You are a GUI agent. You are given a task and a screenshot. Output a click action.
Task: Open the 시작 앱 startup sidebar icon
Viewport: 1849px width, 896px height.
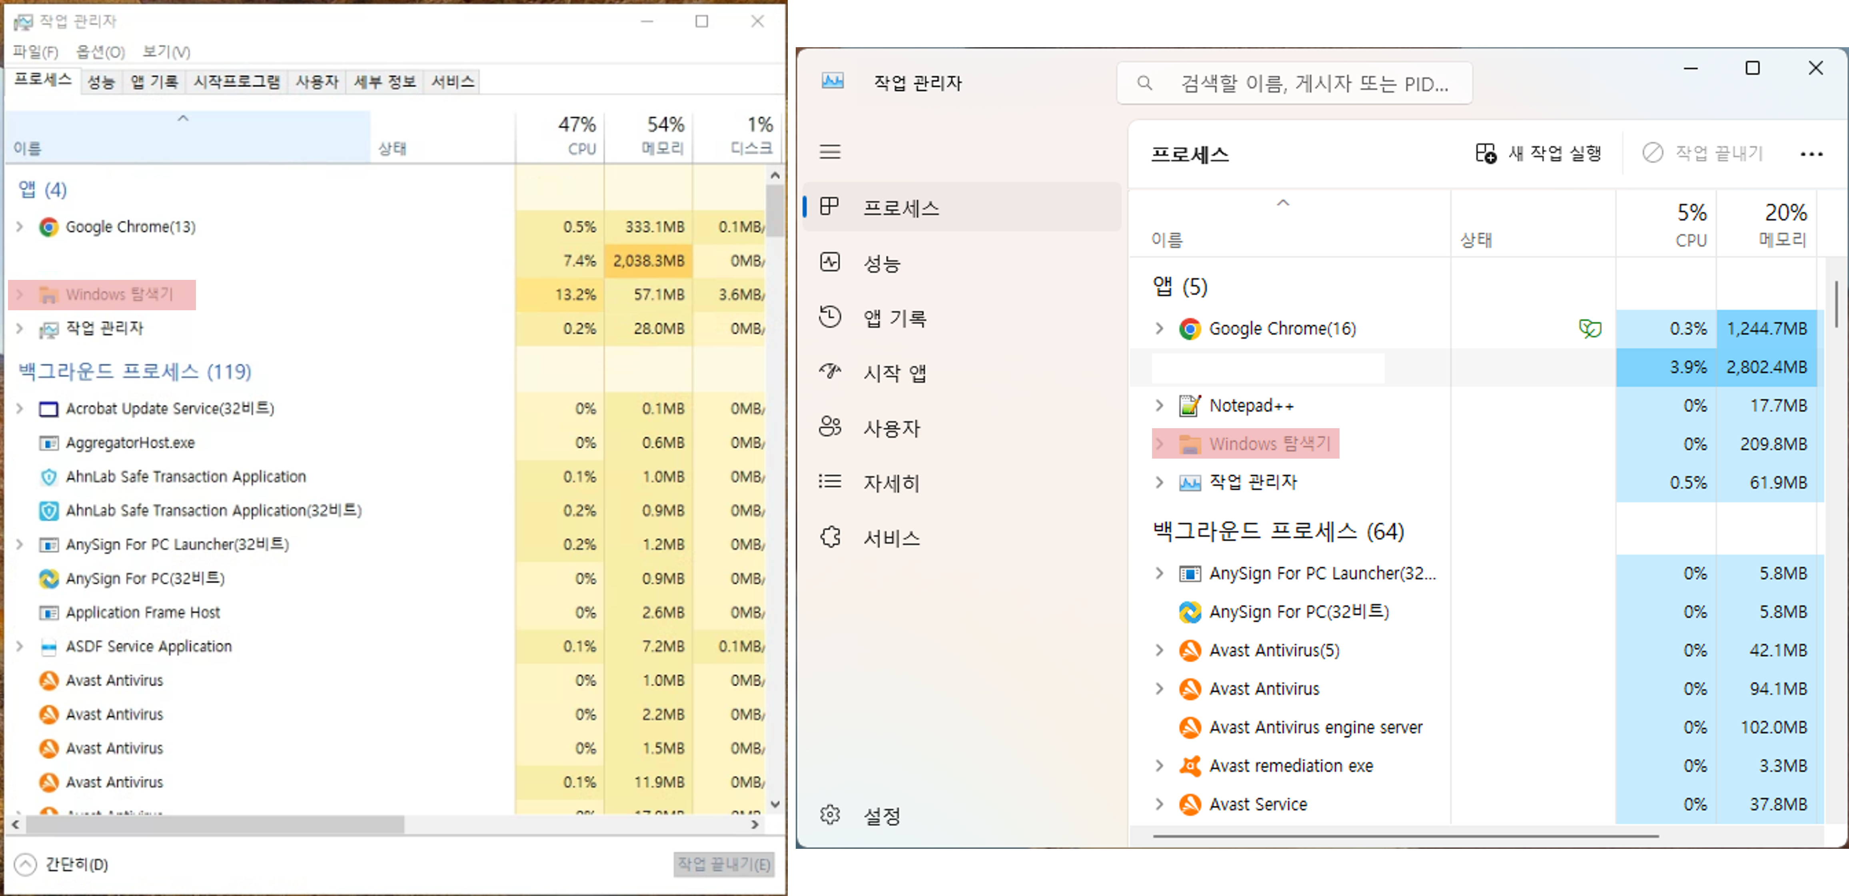[x=830, y=372]
